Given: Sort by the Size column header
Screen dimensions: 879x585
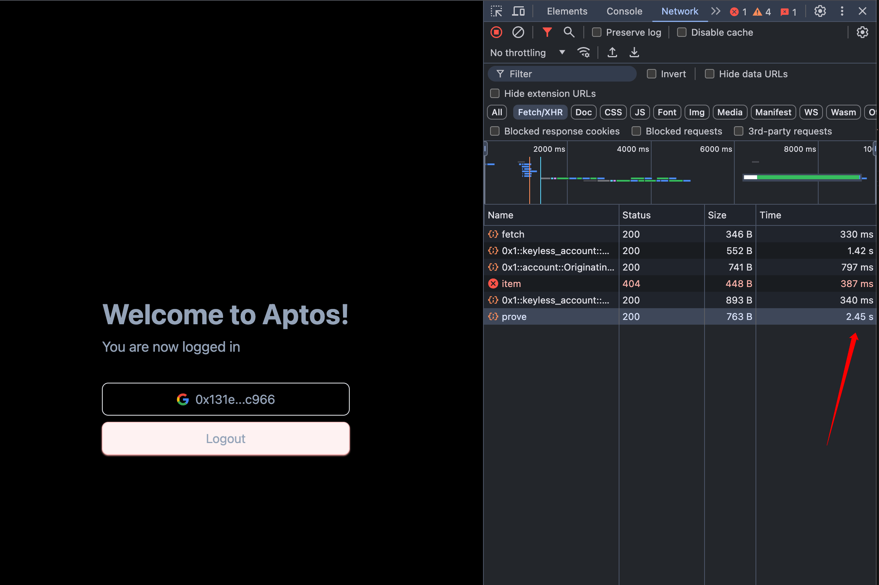Looking at the screenshot, I should (730, 215).
